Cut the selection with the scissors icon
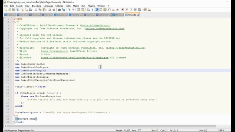 pos(36,10)
